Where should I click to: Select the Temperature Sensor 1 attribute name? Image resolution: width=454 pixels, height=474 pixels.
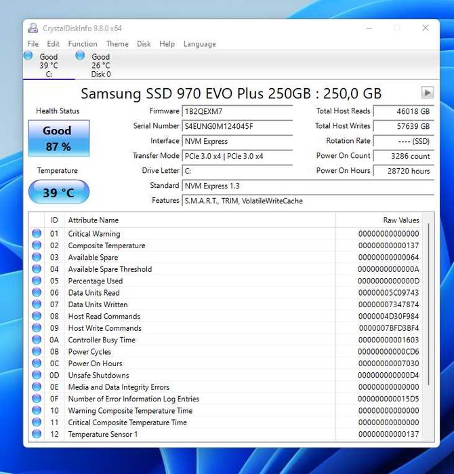(103, 434)
